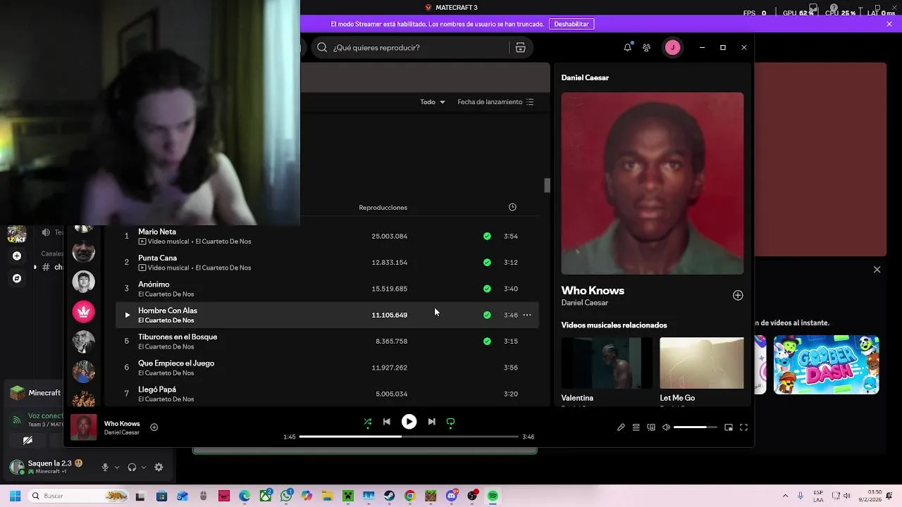This screenshot has height=507, width=902.
Task: Toggle the saved checkmark on Hombre Con Alas
Action: (487, 315)
